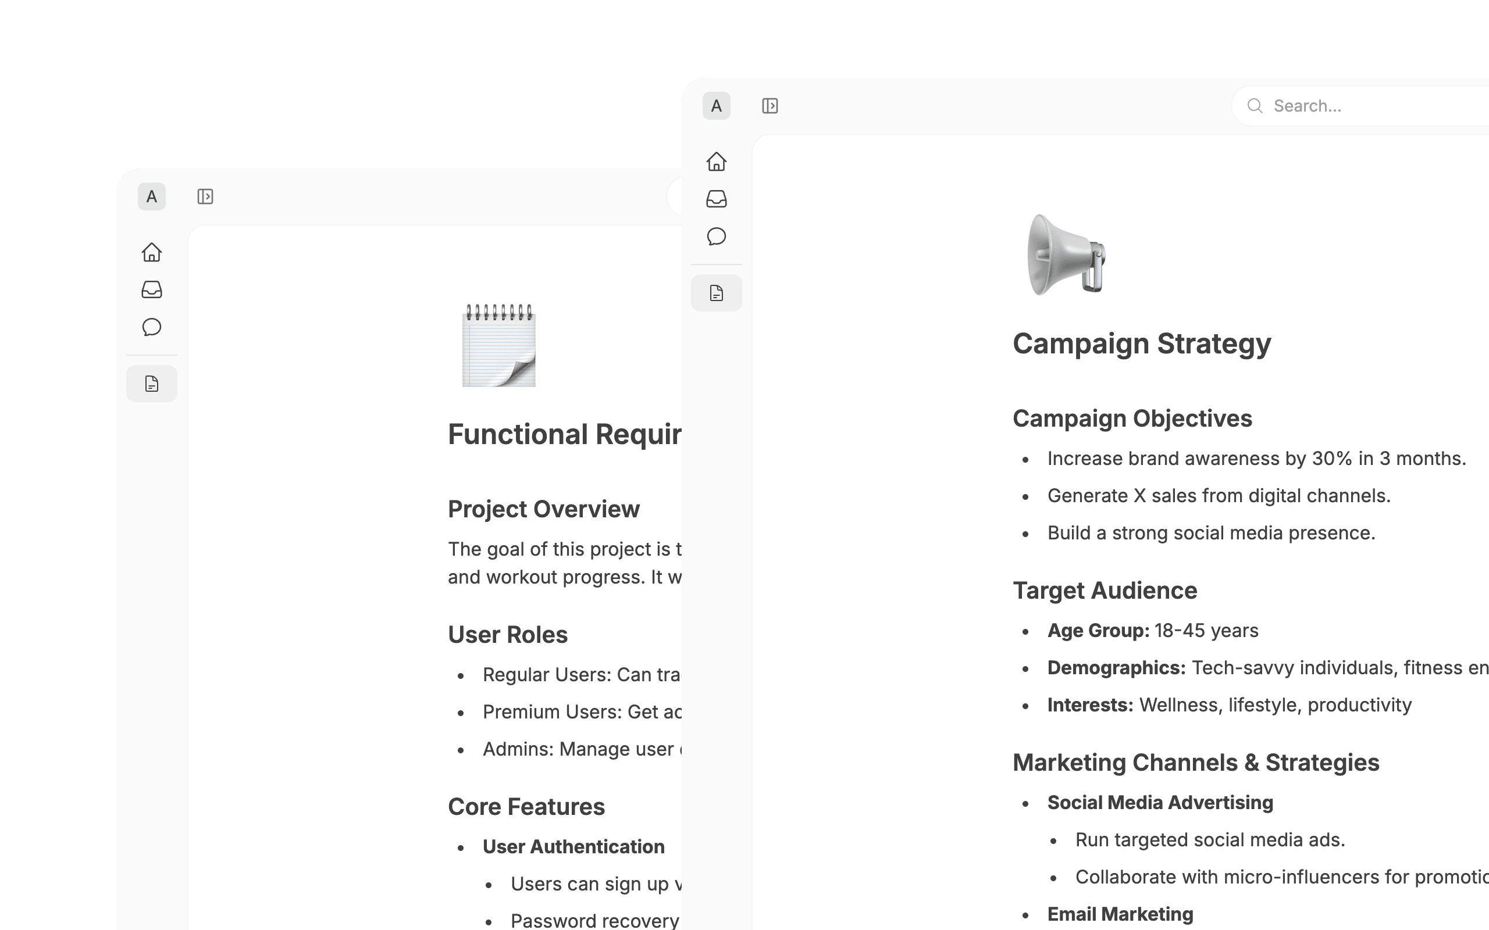Click Home icon in front window sidebar
Viewport: 1489px width, 930px height.
click(716, 162)
